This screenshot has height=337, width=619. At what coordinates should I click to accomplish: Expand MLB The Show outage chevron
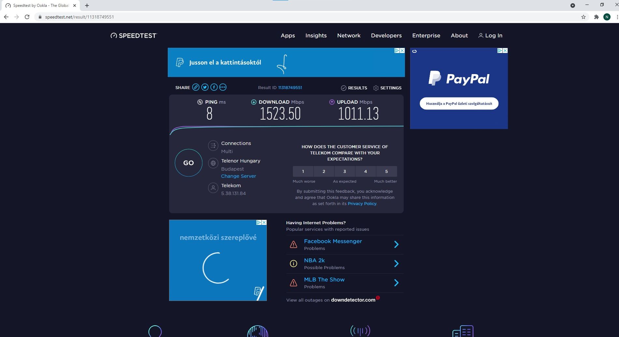coord(396,283)
